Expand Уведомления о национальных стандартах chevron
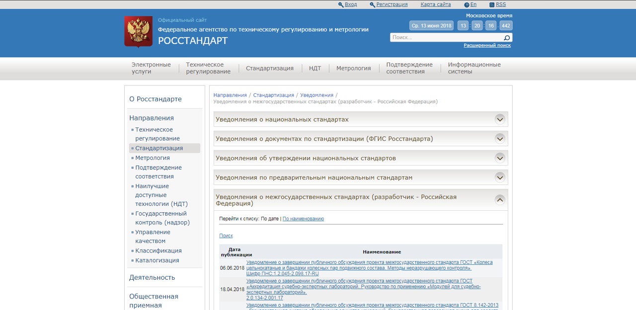This screenshot has width=636, height=310. pyautogui.click(x=500, y=119)
